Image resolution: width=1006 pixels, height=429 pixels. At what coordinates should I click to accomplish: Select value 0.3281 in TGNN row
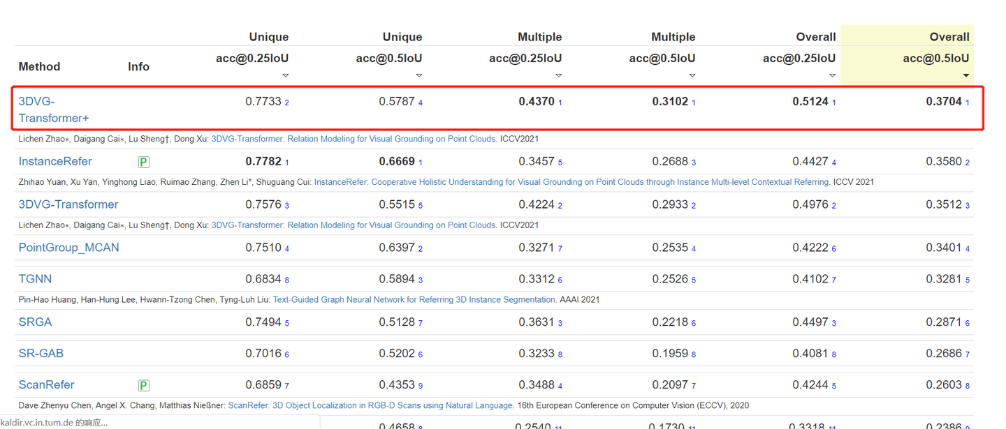point(944,278)
